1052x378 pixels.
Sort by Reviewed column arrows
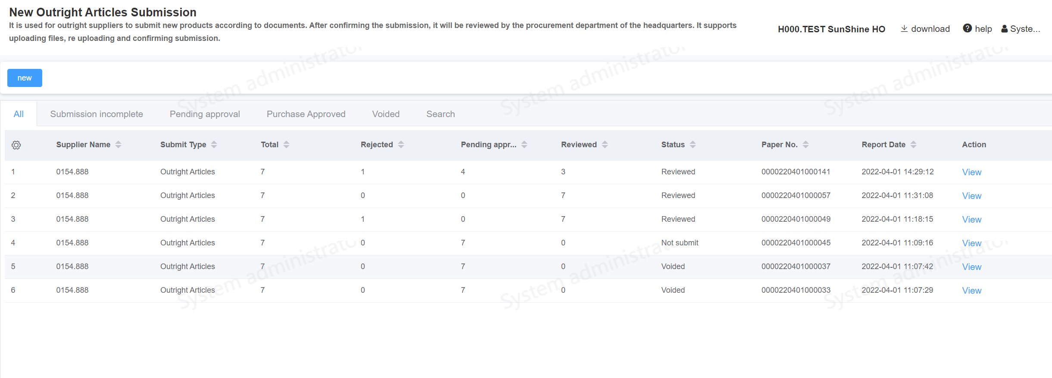(605, 145)
